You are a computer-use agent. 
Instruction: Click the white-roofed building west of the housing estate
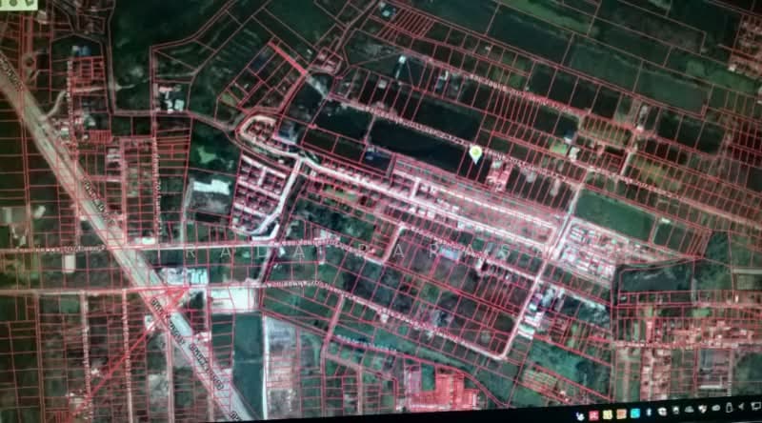(210, 187)
